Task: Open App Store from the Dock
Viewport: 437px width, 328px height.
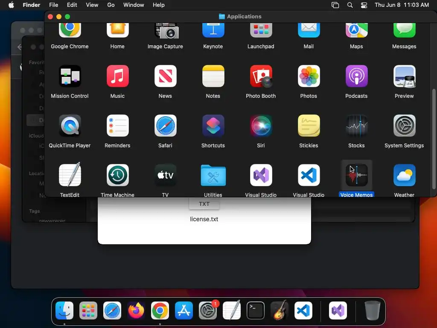Action: [x=184, y=310]
